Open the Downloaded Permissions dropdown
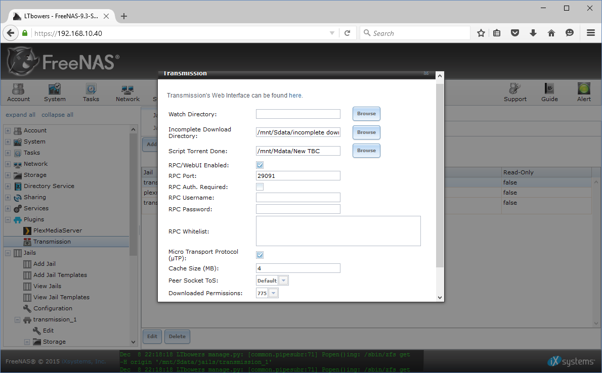This screenshot has width=602, height=373. pos(273,293)
